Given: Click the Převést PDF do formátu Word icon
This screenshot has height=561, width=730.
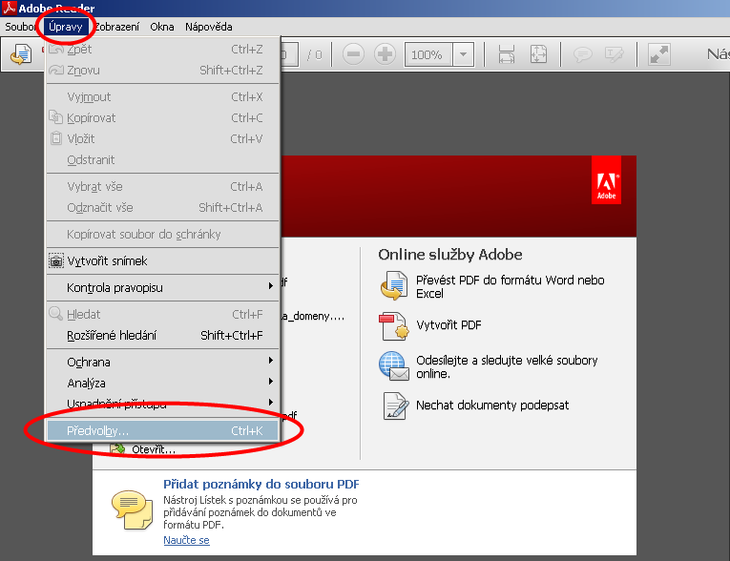Looking at the screenshot, I should click(x=394, y=286).
